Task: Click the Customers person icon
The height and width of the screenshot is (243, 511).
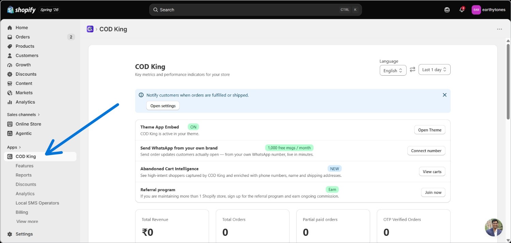Action: (x=10, y=55)
